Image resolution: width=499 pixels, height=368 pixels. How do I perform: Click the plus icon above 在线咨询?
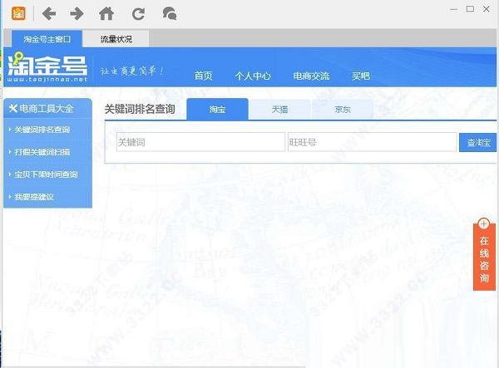tap(484, 223)
